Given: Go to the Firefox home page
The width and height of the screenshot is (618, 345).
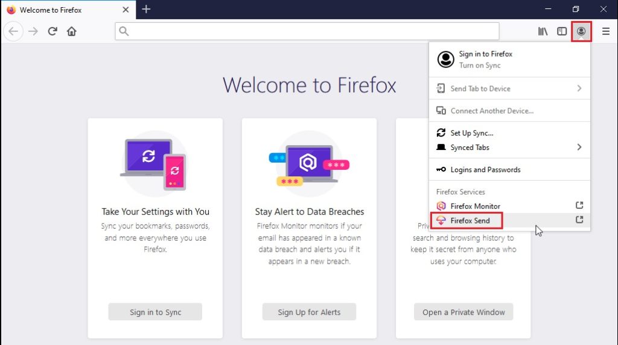Looking at the screenshot, I should click(71, 31).
